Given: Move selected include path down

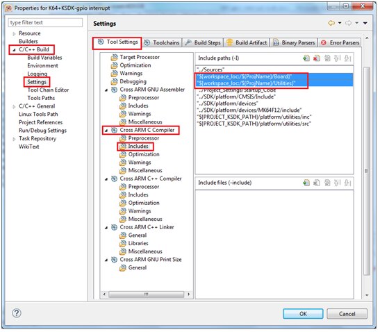Looking at the screenshot, I should pos(348,58).
